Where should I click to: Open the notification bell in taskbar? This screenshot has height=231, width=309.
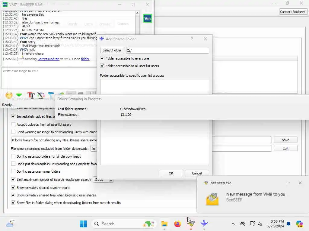tap(288, 224)
